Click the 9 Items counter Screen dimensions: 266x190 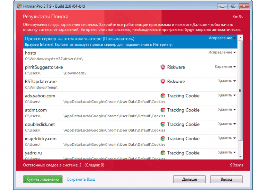coord(237,165)
